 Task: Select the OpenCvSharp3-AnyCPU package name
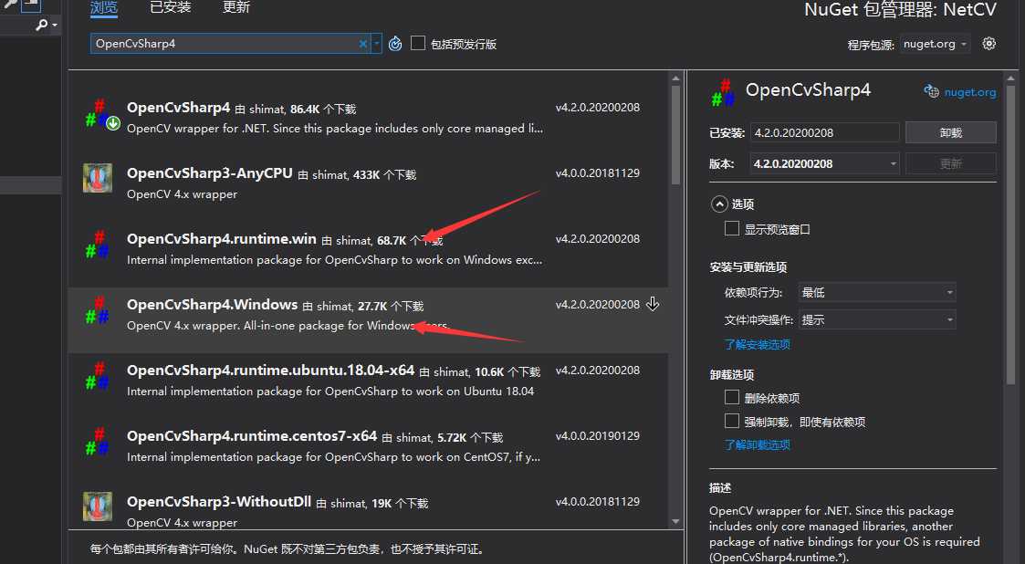(210, 173)
